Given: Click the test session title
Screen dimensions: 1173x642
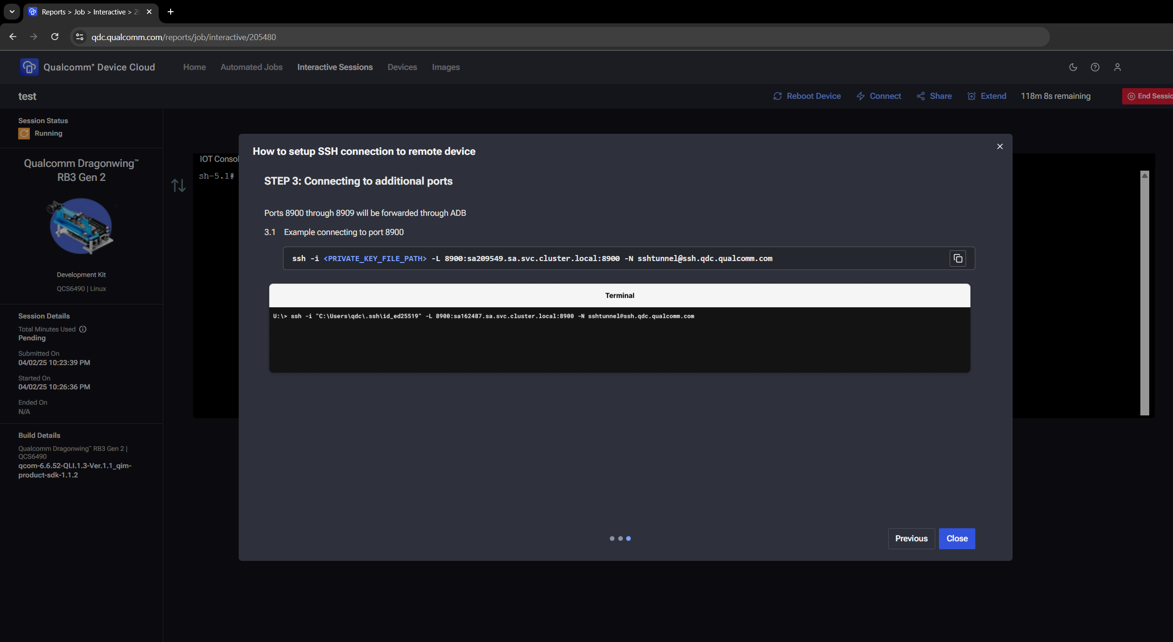Looking at the screenshot, I should [27, 96].
